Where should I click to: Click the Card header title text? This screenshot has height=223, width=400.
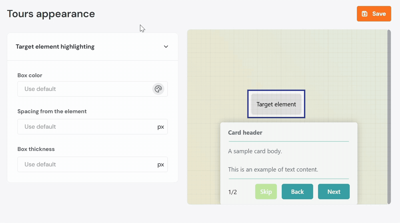[245, 133]
